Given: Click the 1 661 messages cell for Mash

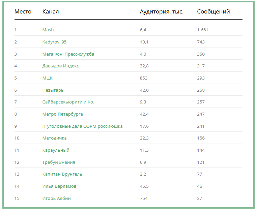Looking at the screenshot, I should [x=202, y=30].
